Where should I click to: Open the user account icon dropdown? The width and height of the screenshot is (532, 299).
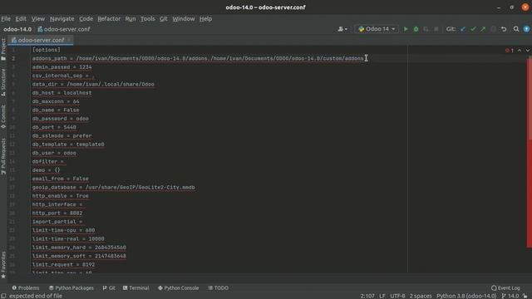(342, 29)
